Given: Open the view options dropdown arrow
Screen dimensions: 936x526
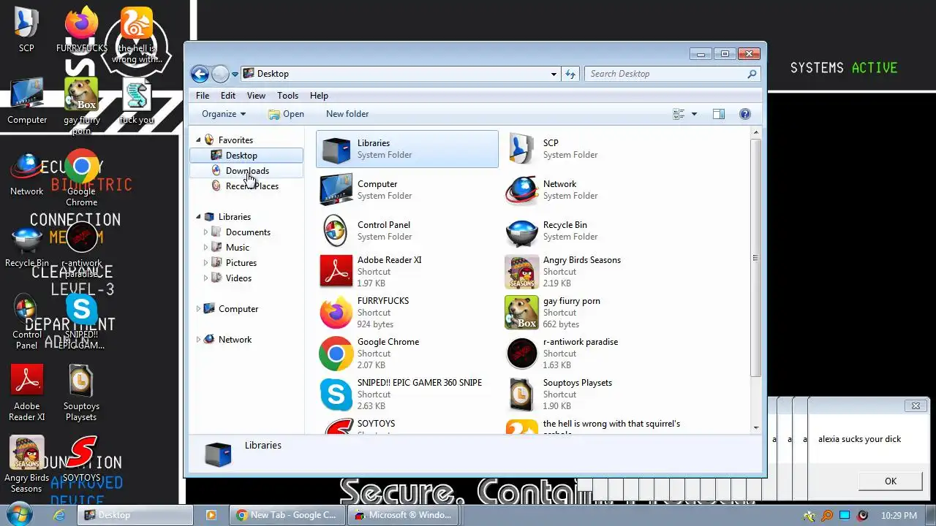Looking at the screenshot, I should (694, 114).
